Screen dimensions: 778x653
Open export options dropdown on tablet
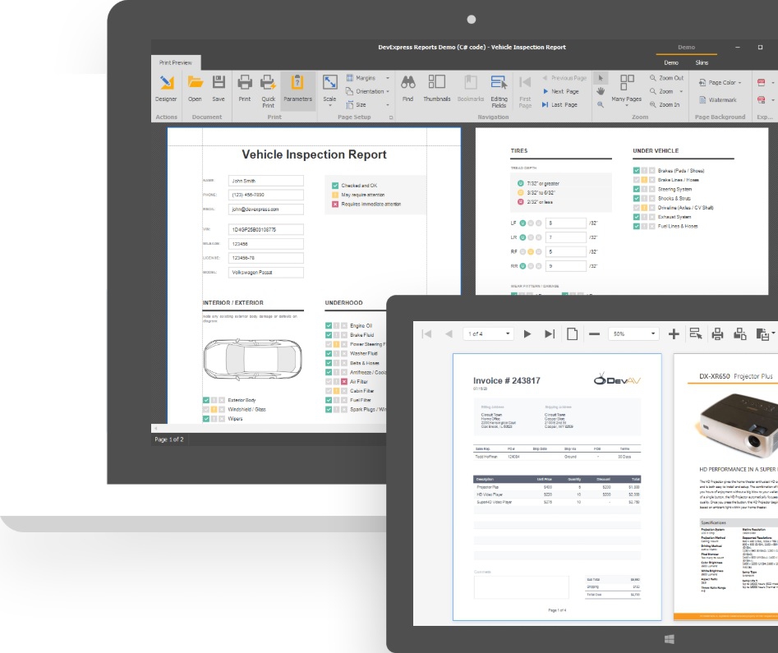765,334
